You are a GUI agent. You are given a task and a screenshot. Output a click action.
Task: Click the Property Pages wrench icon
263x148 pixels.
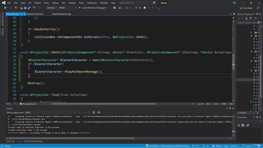pos(247,125)
